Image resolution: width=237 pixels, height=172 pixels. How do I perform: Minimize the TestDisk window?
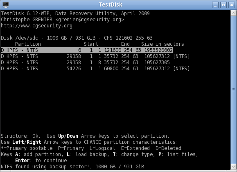point(215,5)
